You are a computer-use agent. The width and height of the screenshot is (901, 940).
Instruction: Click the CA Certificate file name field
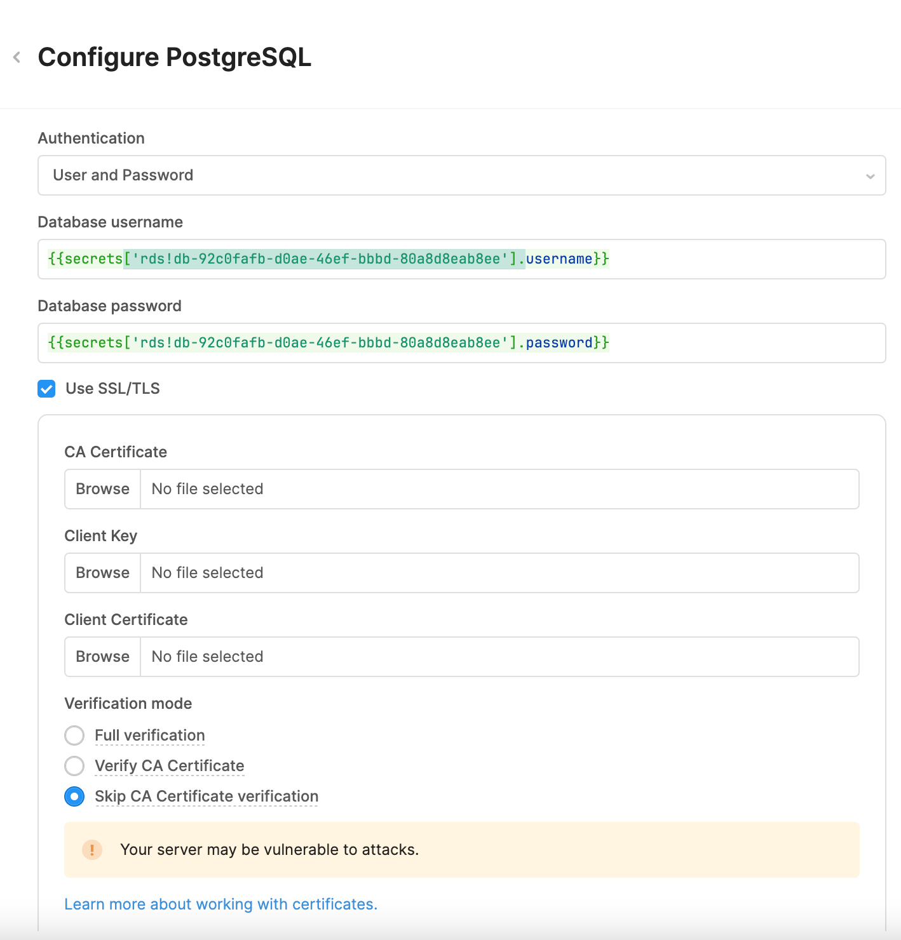(499, 489)
